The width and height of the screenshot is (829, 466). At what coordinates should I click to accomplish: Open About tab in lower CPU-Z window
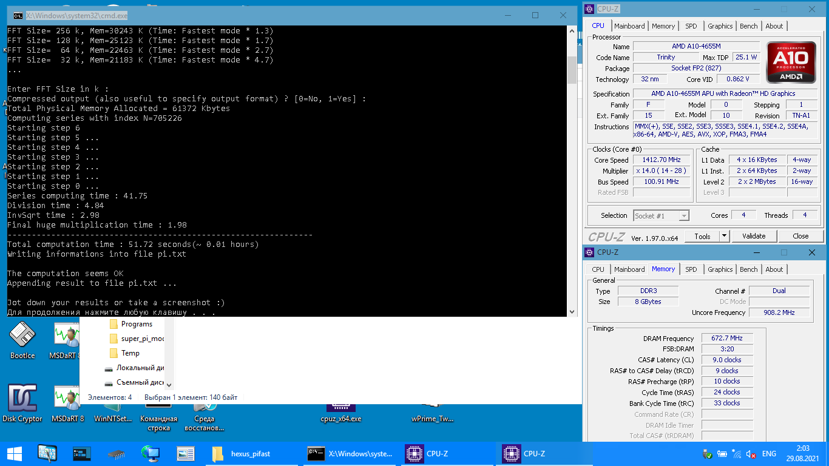(774, 269)
